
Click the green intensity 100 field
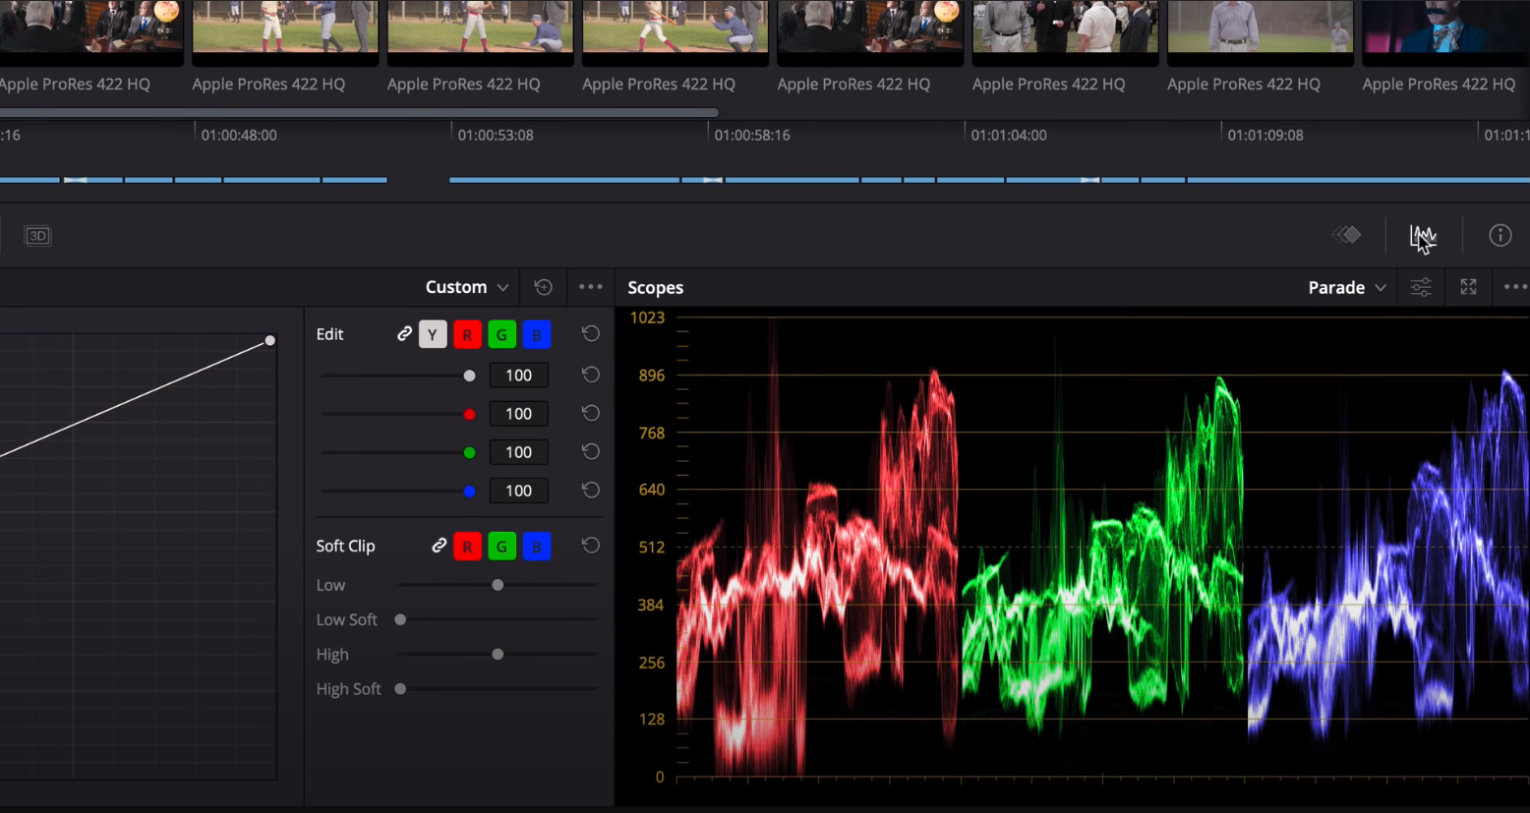[x=518, y=452]
